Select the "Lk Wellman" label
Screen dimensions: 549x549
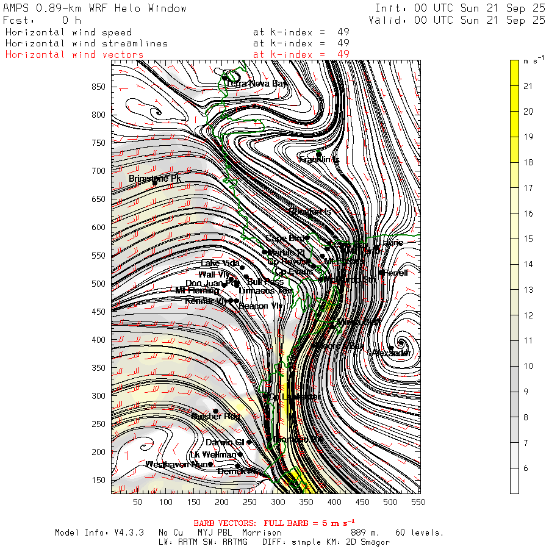(213, 455)
